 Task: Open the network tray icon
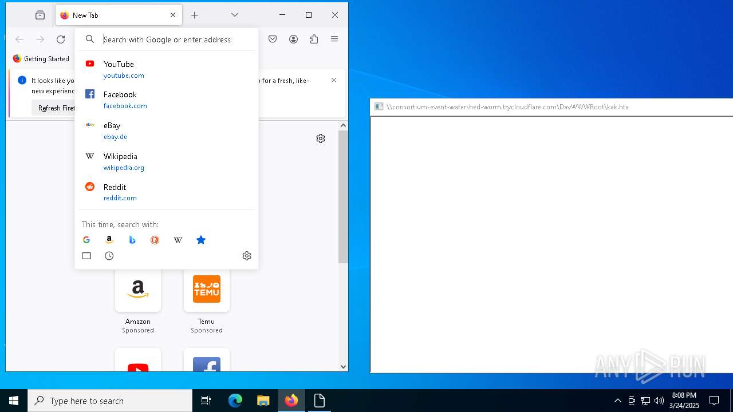coord(645,401)
